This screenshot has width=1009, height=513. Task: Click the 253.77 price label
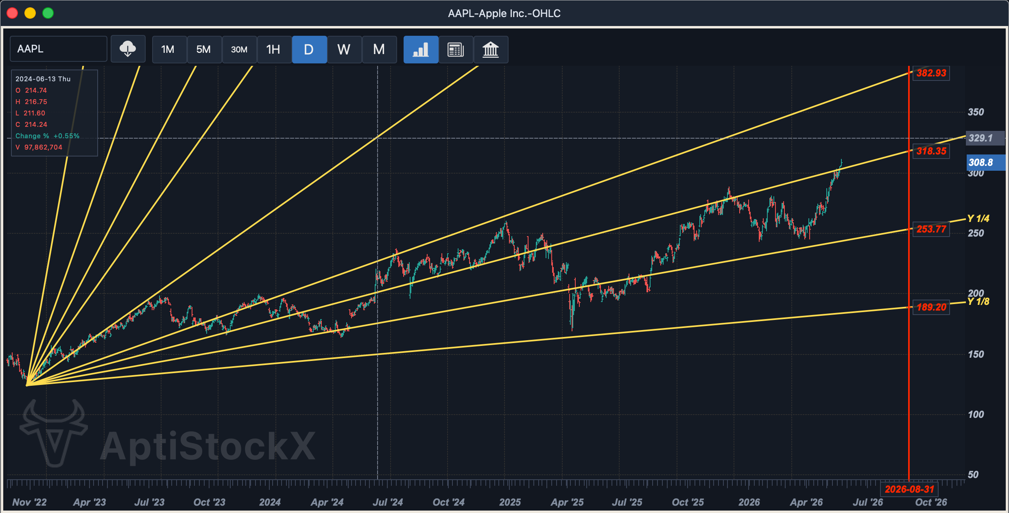click(x=931, y=229)
